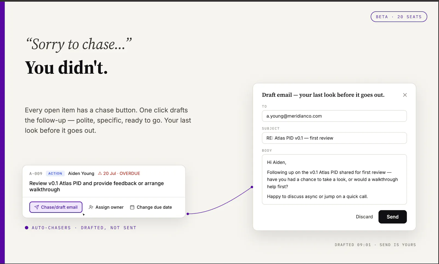Image resolution: width=439 pixels, height=264 pixels.
Task: Click the To field with a.young@meridianco.com
Action: click(334, 116)
